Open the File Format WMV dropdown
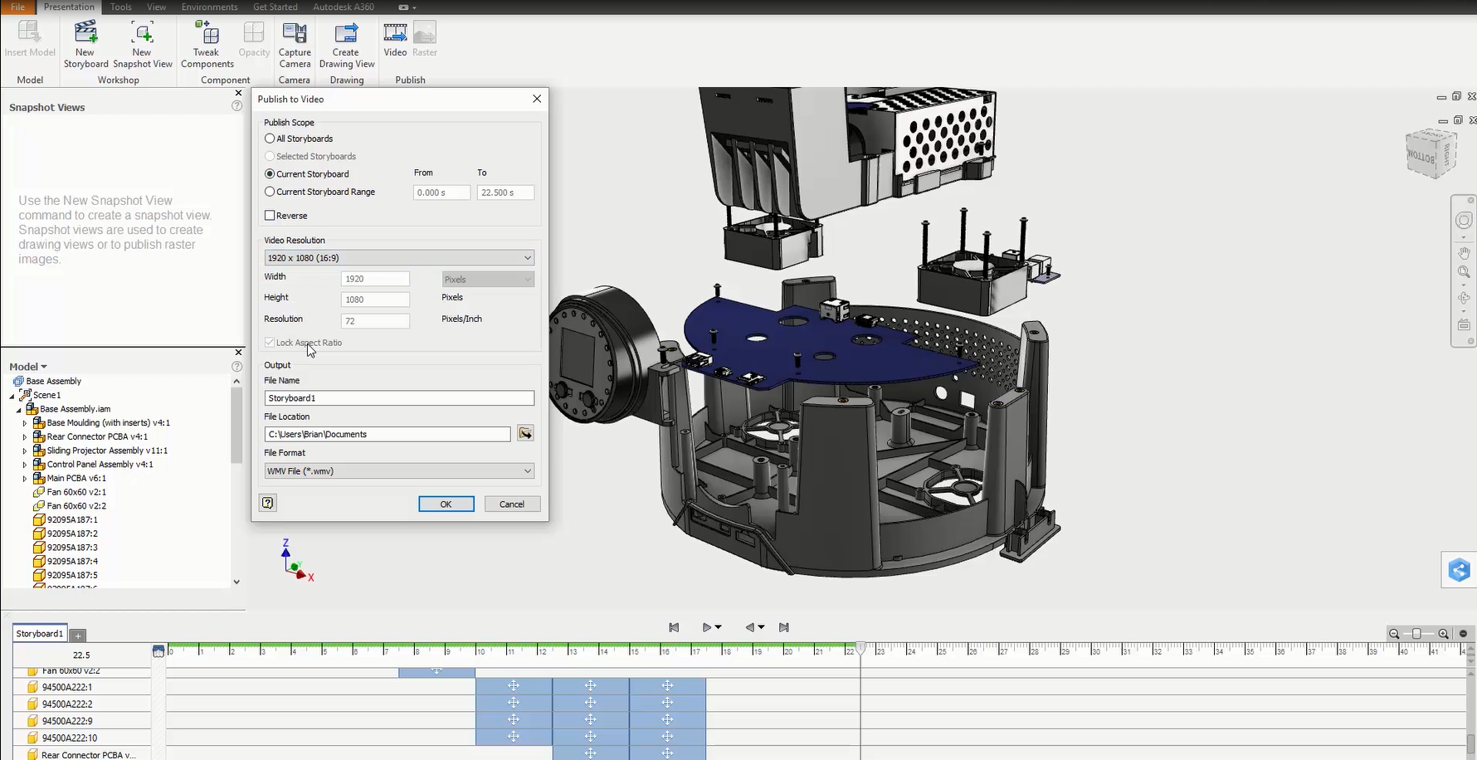 point(399,470)
